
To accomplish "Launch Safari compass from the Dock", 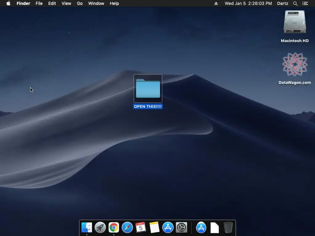I will [x=127, y=228].
